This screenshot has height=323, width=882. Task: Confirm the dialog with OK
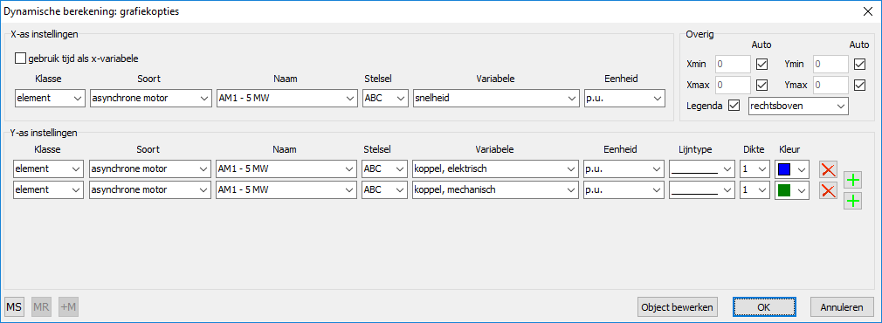tap(763, 307)
